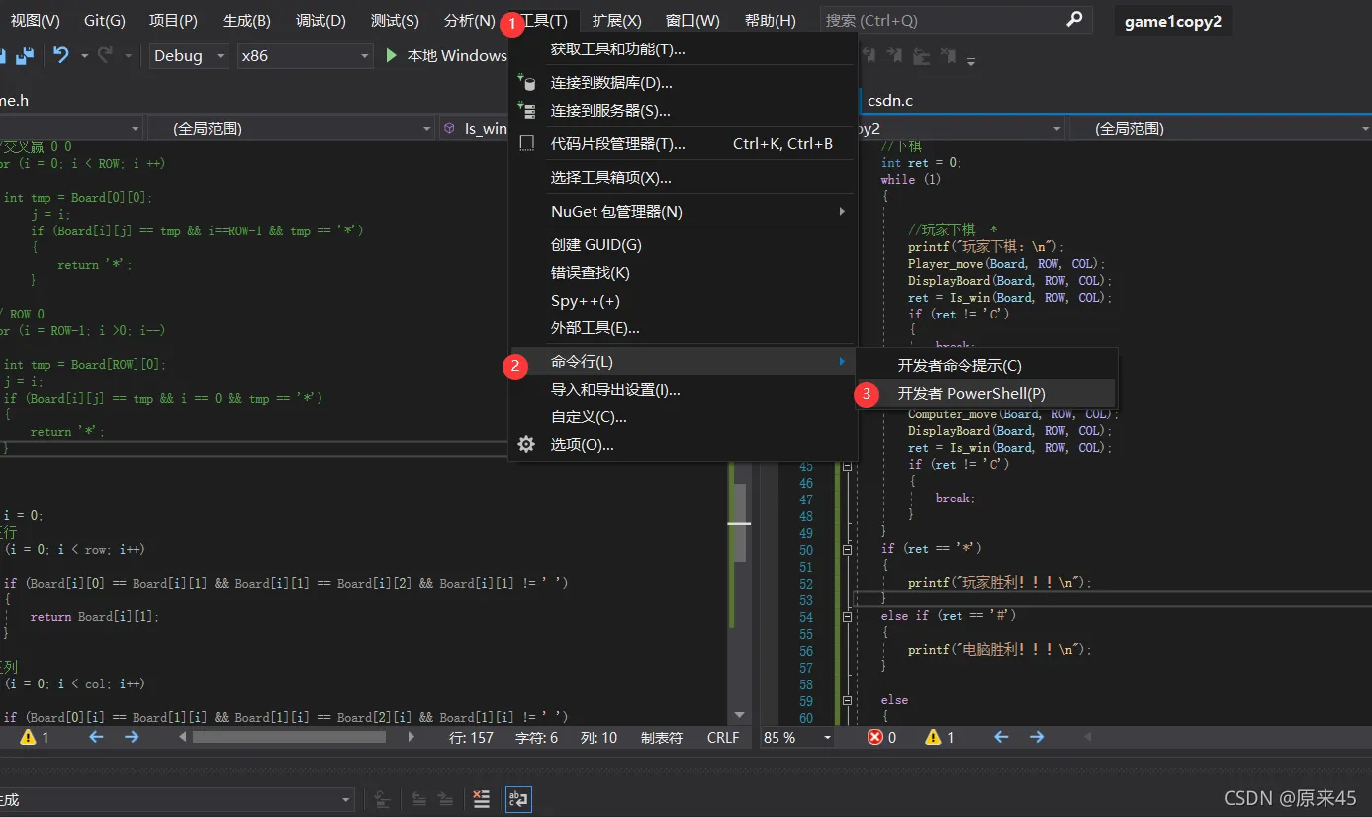The image size is (1372, 817).
Task: Open left editor global scope dropdown
Action: coord(290,128)
